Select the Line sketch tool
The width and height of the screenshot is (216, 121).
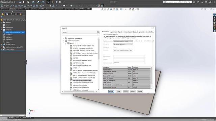[11, 6]
